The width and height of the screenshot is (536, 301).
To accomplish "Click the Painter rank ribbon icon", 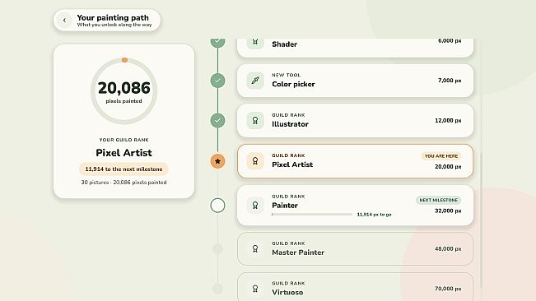I will [255, 205].
